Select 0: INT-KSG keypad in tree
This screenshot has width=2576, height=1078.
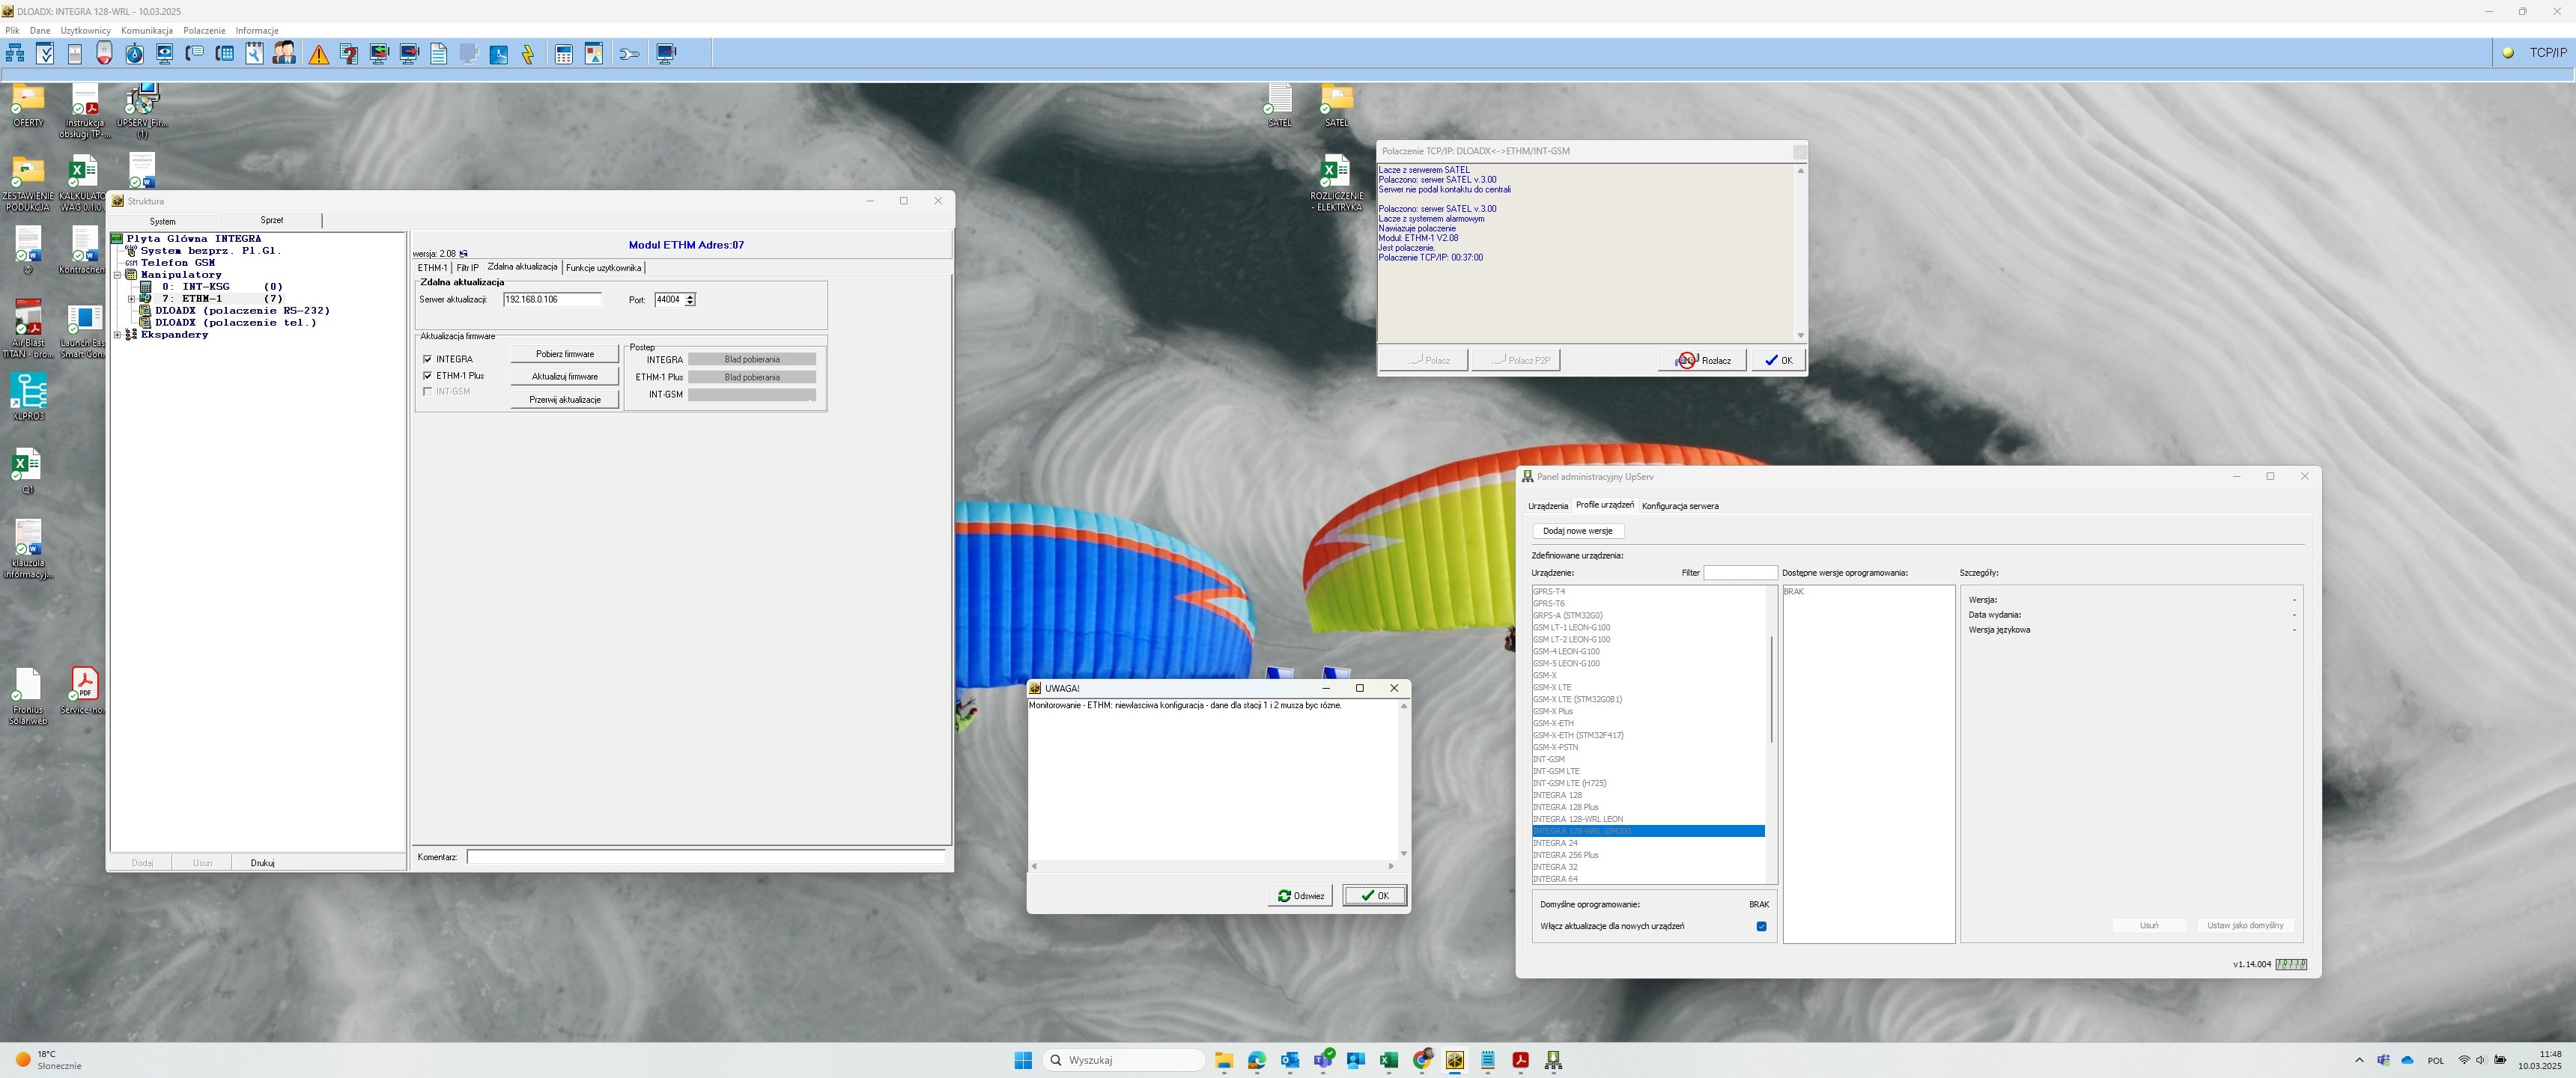[222, 287]
